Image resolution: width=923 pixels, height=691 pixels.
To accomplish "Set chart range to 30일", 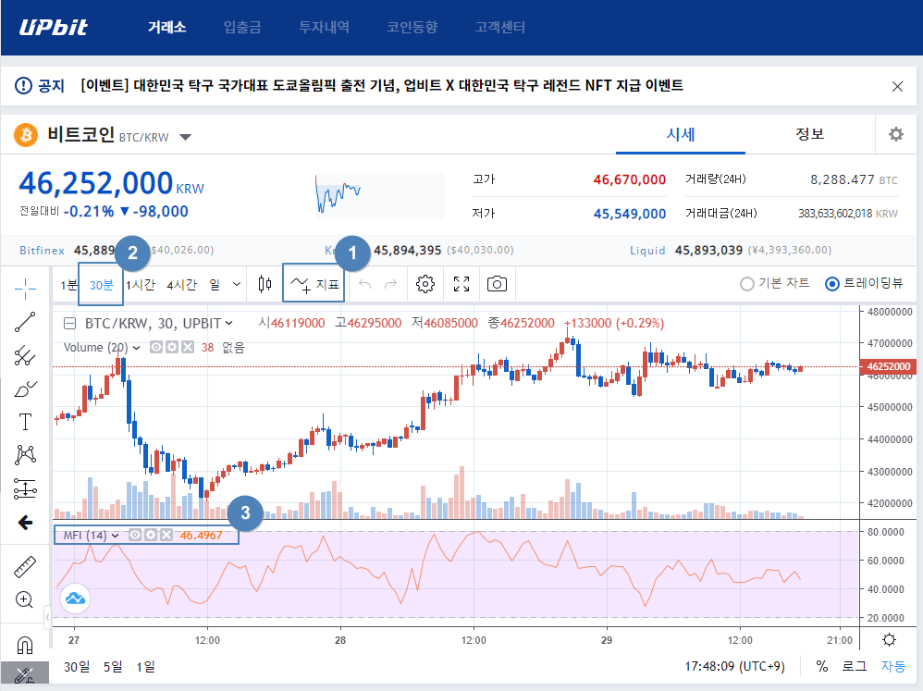I will pos(77,666).
